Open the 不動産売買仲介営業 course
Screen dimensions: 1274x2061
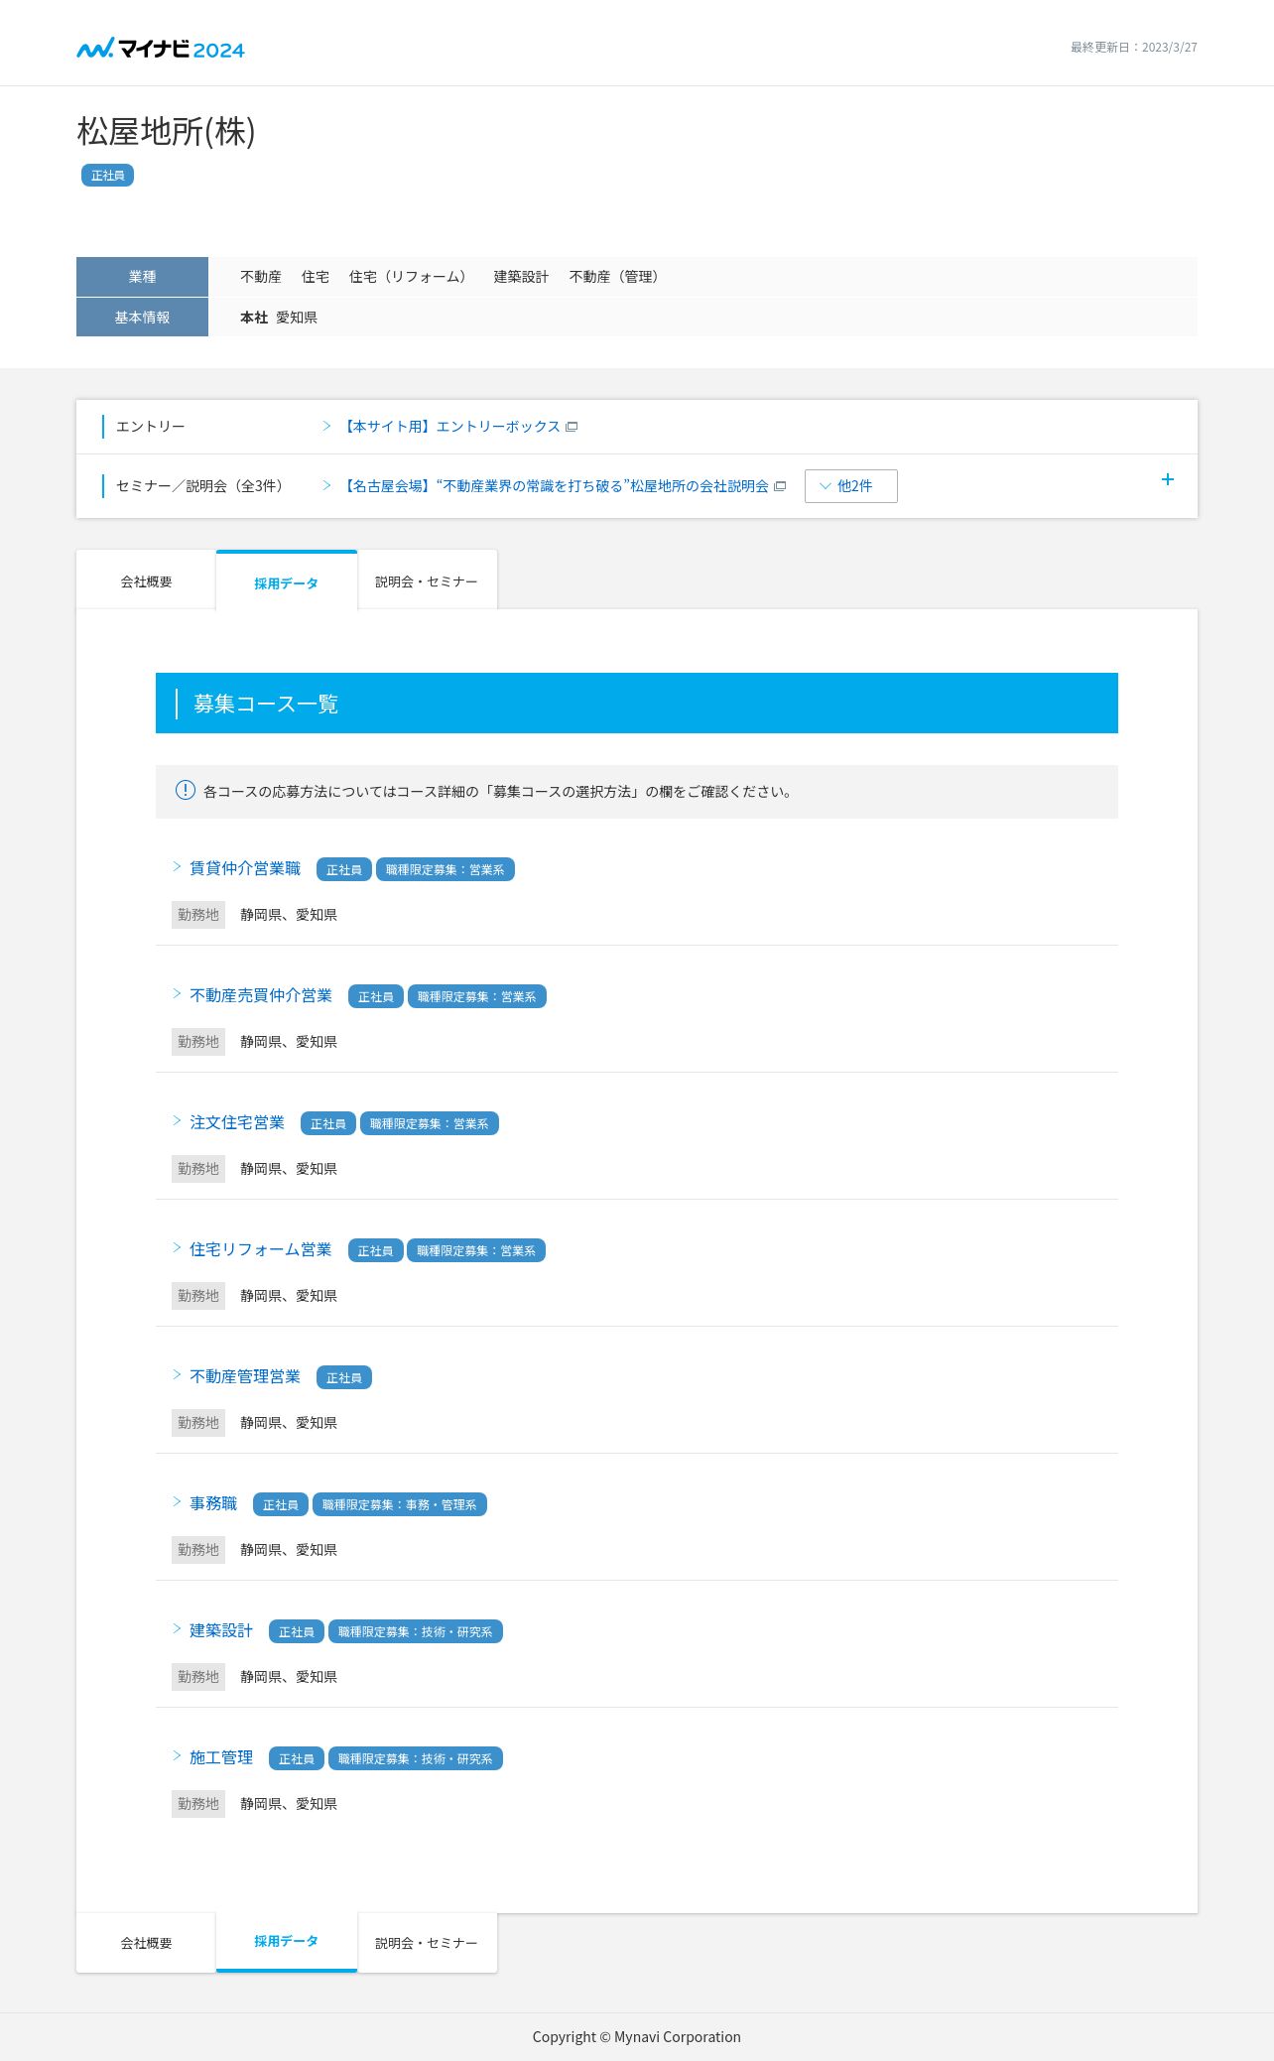point(261,995)
